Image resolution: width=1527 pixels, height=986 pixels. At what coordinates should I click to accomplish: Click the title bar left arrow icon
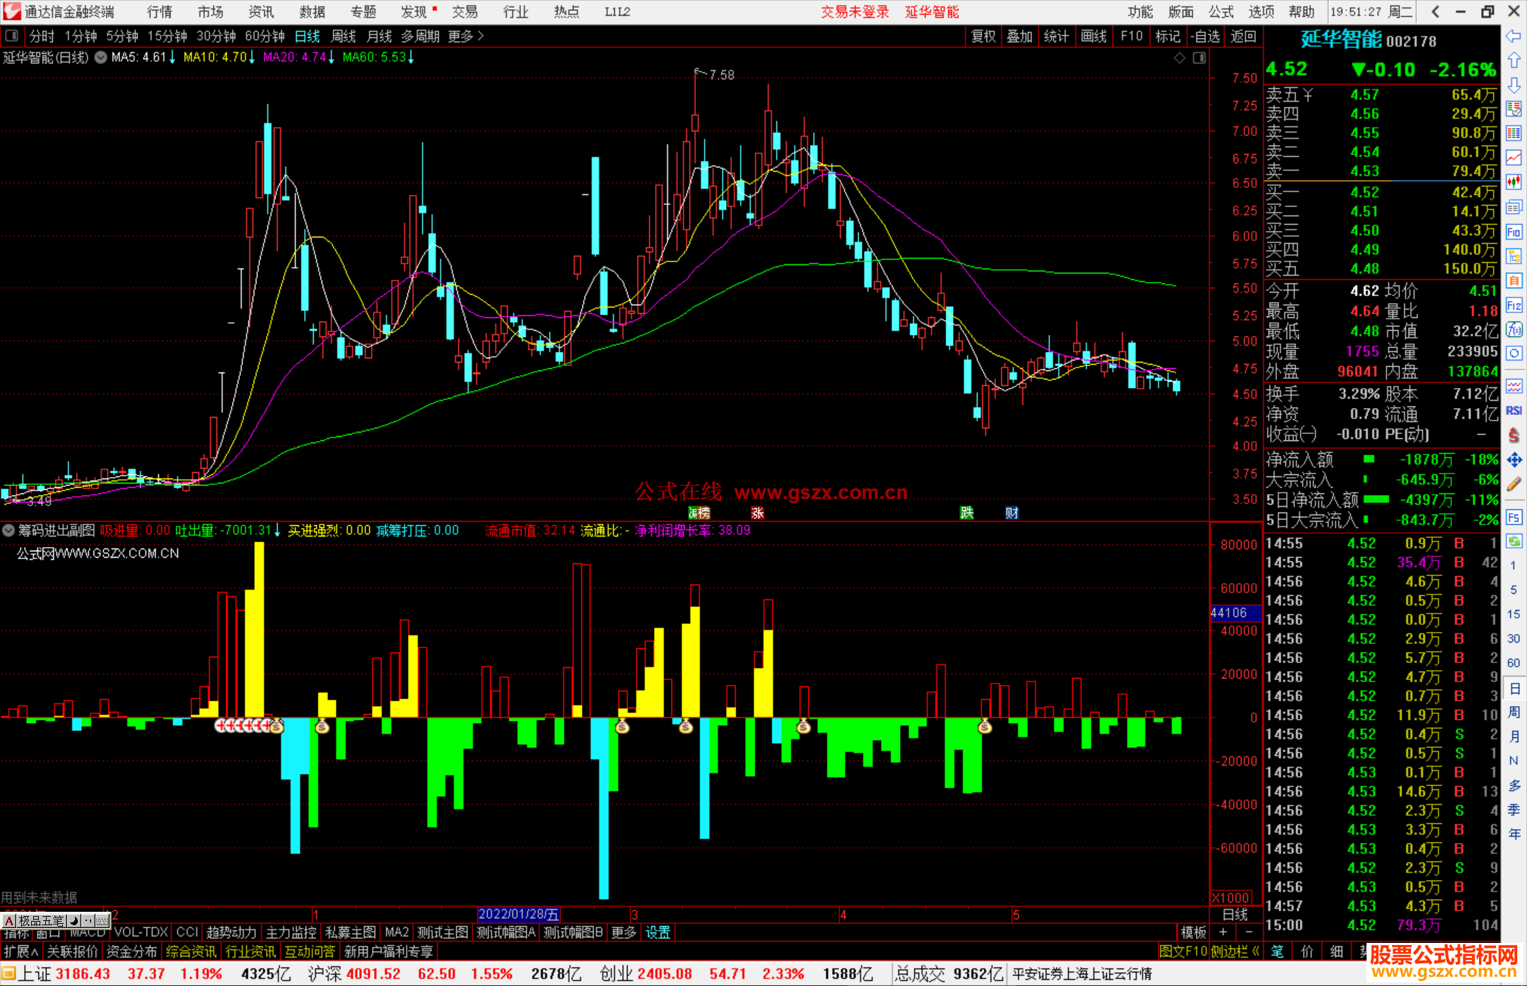(1435, 12)
